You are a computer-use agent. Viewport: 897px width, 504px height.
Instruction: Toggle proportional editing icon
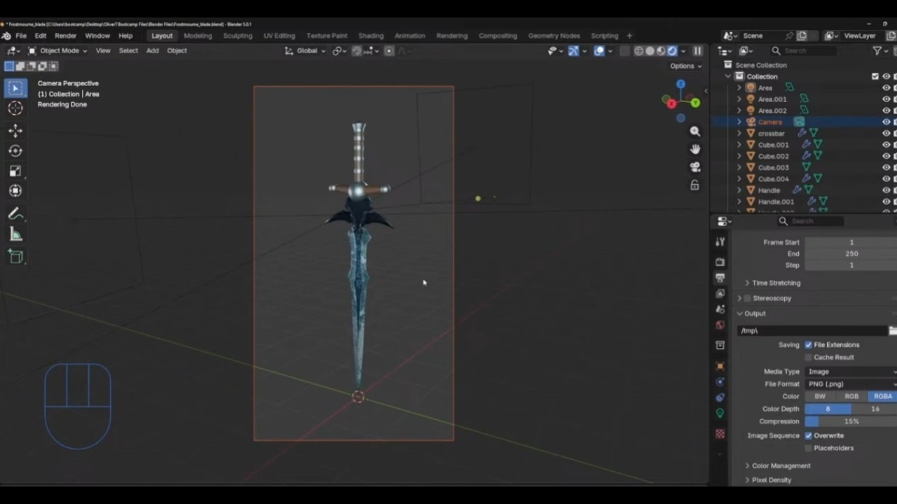click(390, 50)
